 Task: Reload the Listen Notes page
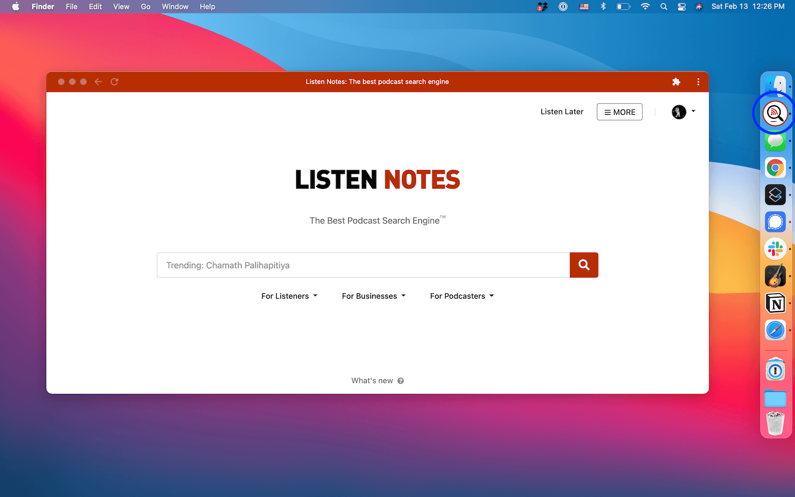114,82
